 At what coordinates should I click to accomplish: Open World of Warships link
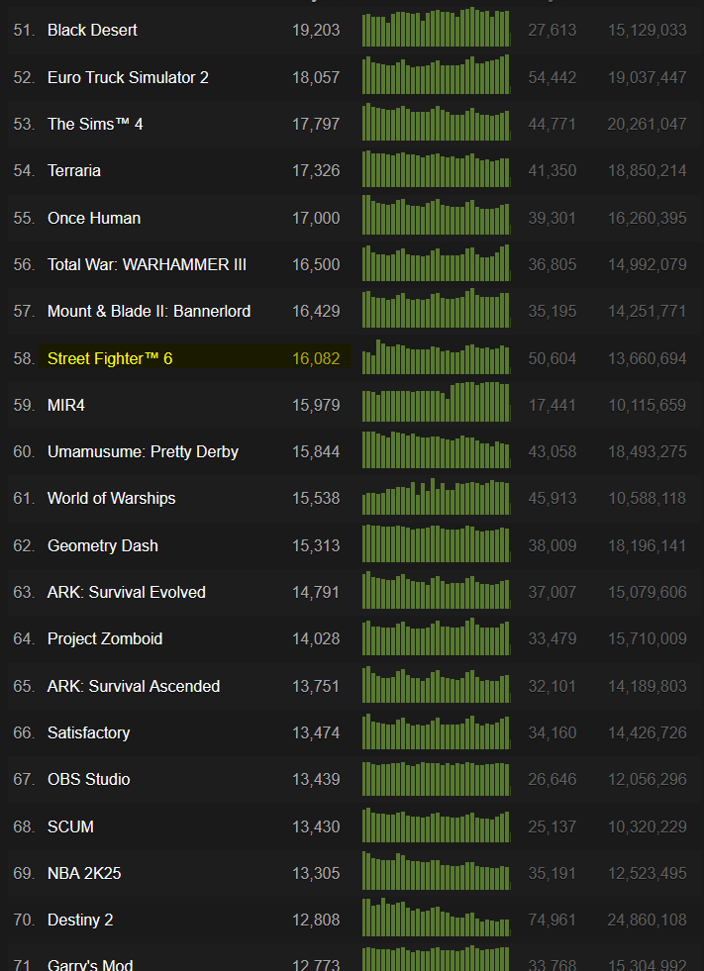pos(112,498)
